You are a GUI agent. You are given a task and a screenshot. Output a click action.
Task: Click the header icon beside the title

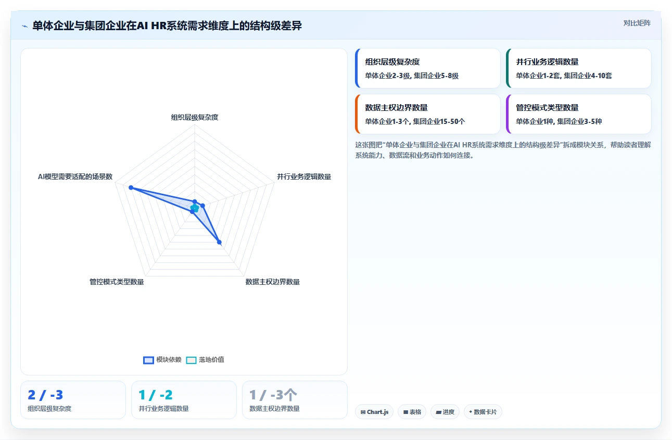pos(24,26)
